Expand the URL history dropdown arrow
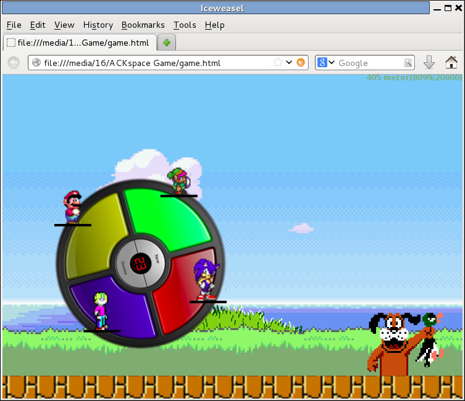 tap(289, 62)
